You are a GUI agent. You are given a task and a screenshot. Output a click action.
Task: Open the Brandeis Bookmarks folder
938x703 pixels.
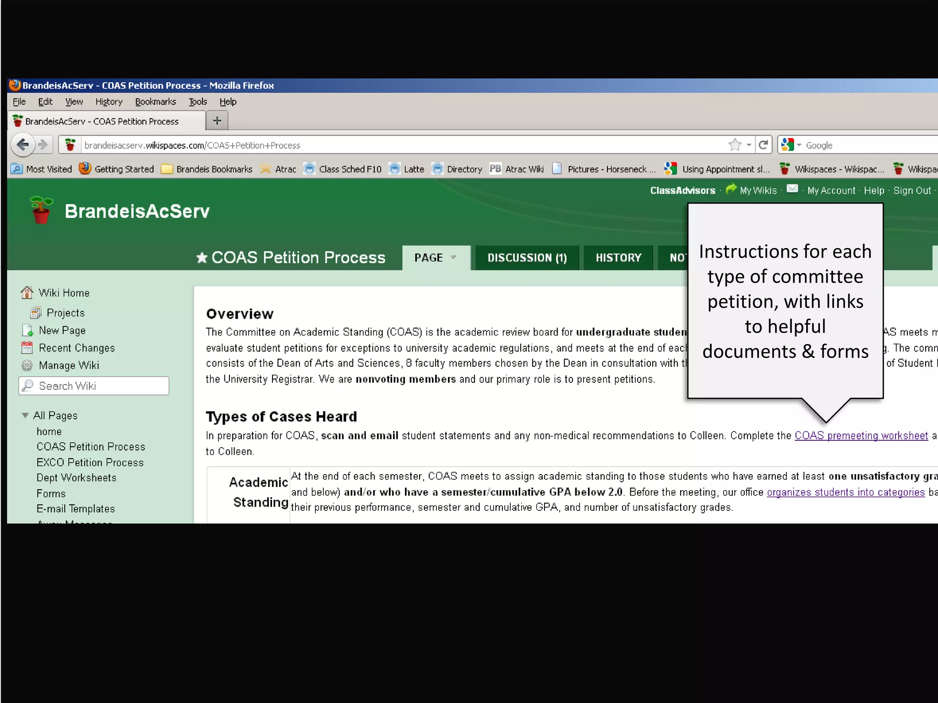click(x=207, y=169)
